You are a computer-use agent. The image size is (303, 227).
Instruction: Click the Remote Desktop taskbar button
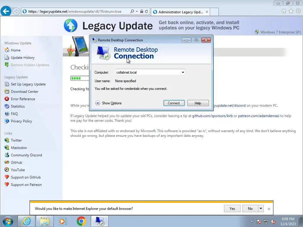(100, 221)
